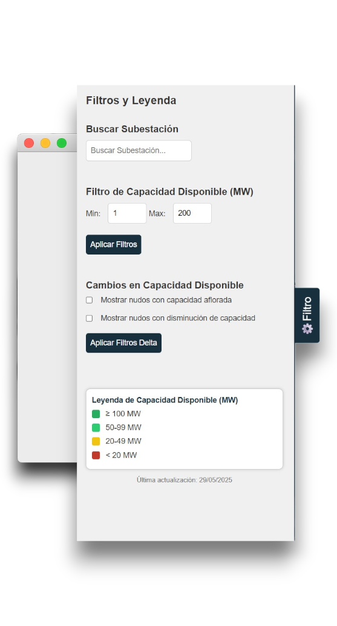
Task: Click the green maximize window dot
Action: [62, 143]
